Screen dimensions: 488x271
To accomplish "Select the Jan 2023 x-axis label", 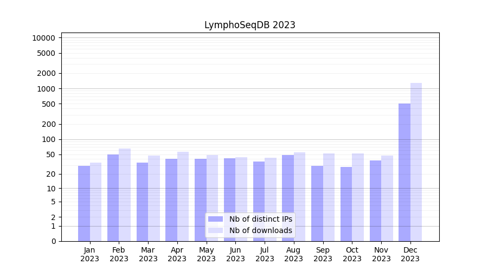I will [x=89, y=254].
